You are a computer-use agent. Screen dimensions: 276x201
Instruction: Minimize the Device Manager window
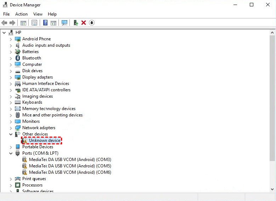[235, 5]
